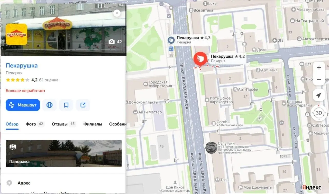Switch to the Фото tab
Viewport: 329px width, 194px height.
[x=35, y=124]
